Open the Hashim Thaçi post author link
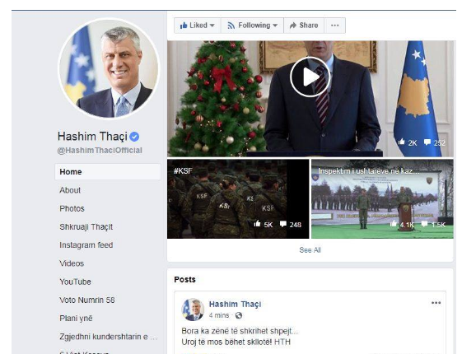The width and height of the screenshot is (462, 354). [236, 304]
